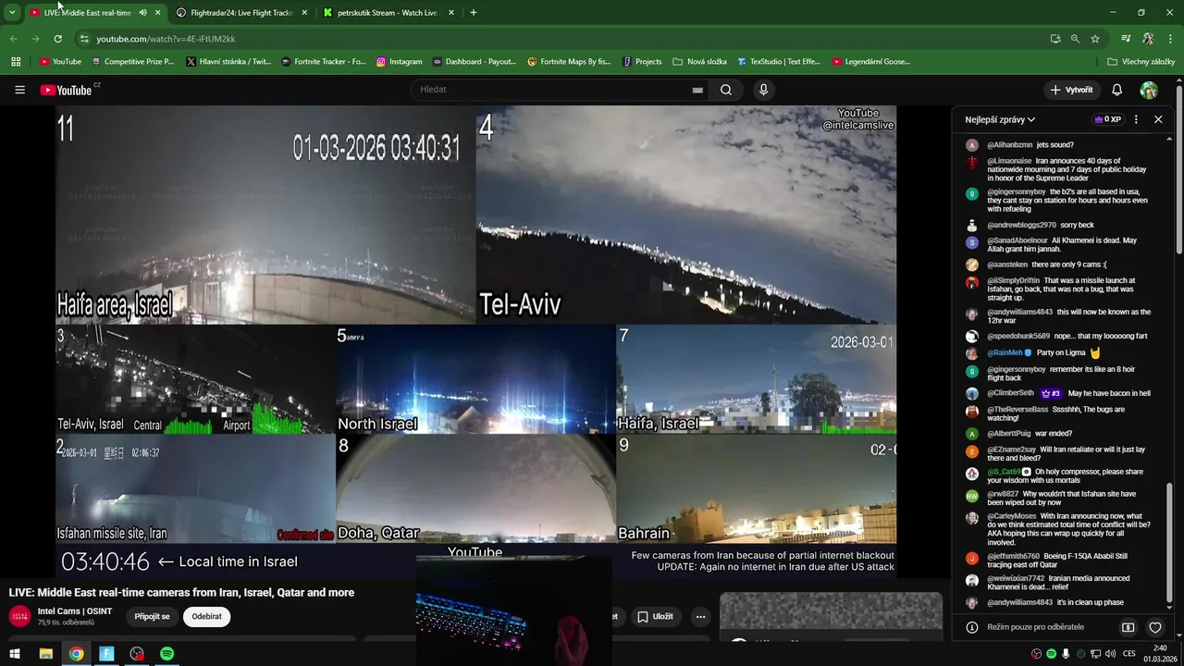1184x666 pixels.
Task: Open Legendární Goose... bookmark
Action: [x=870, y=62]
